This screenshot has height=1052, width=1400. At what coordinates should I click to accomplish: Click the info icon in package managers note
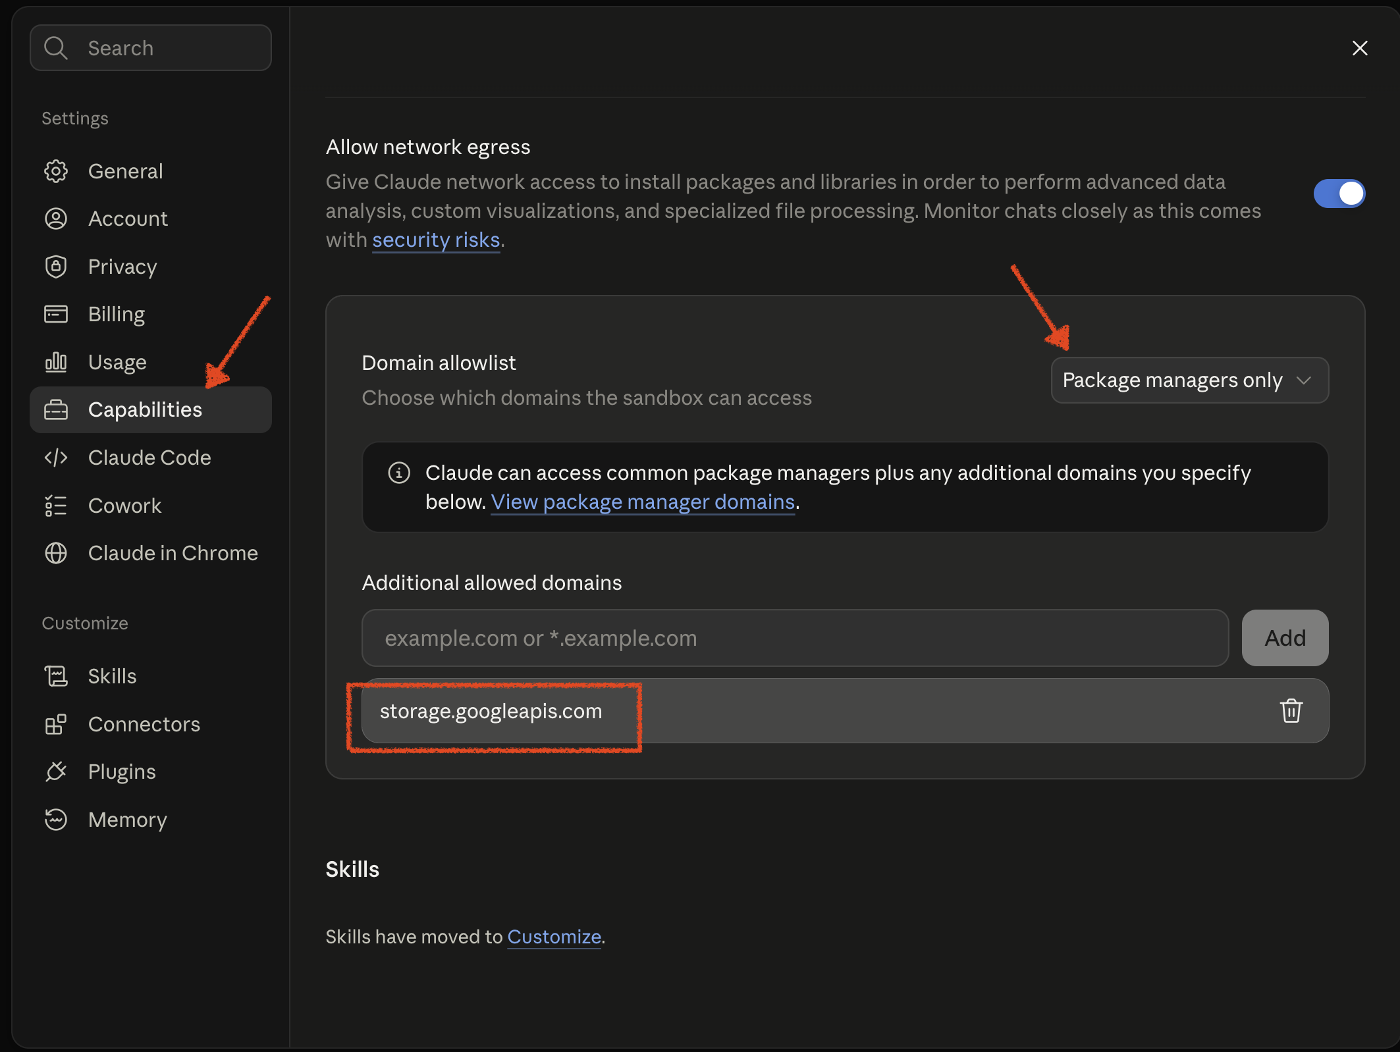[x=399, y=473]
